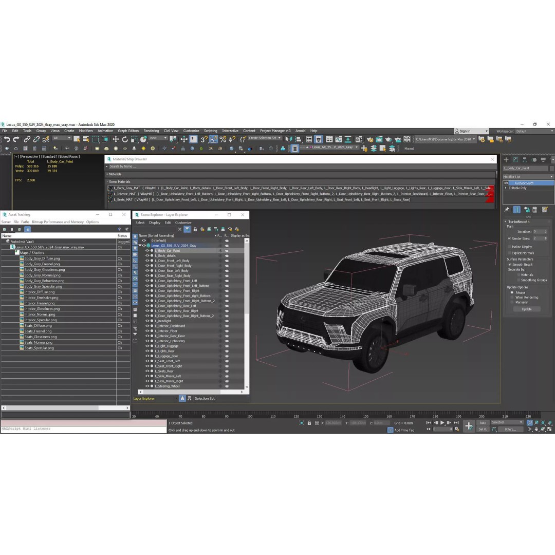555x555 pixels.
Task: Click the Update button in TurboSmooth
Action: pos(526,309)
